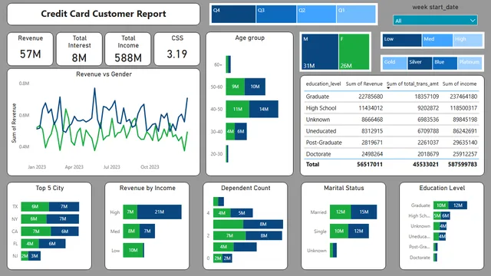The width and height of the screenshot is (491, 276).
Task: Select the Uneducated row in the table
Action: click(391, 131)
